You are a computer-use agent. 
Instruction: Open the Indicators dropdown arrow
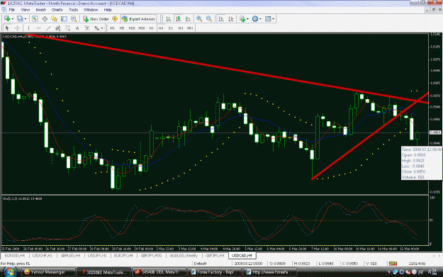click(248, 19)
